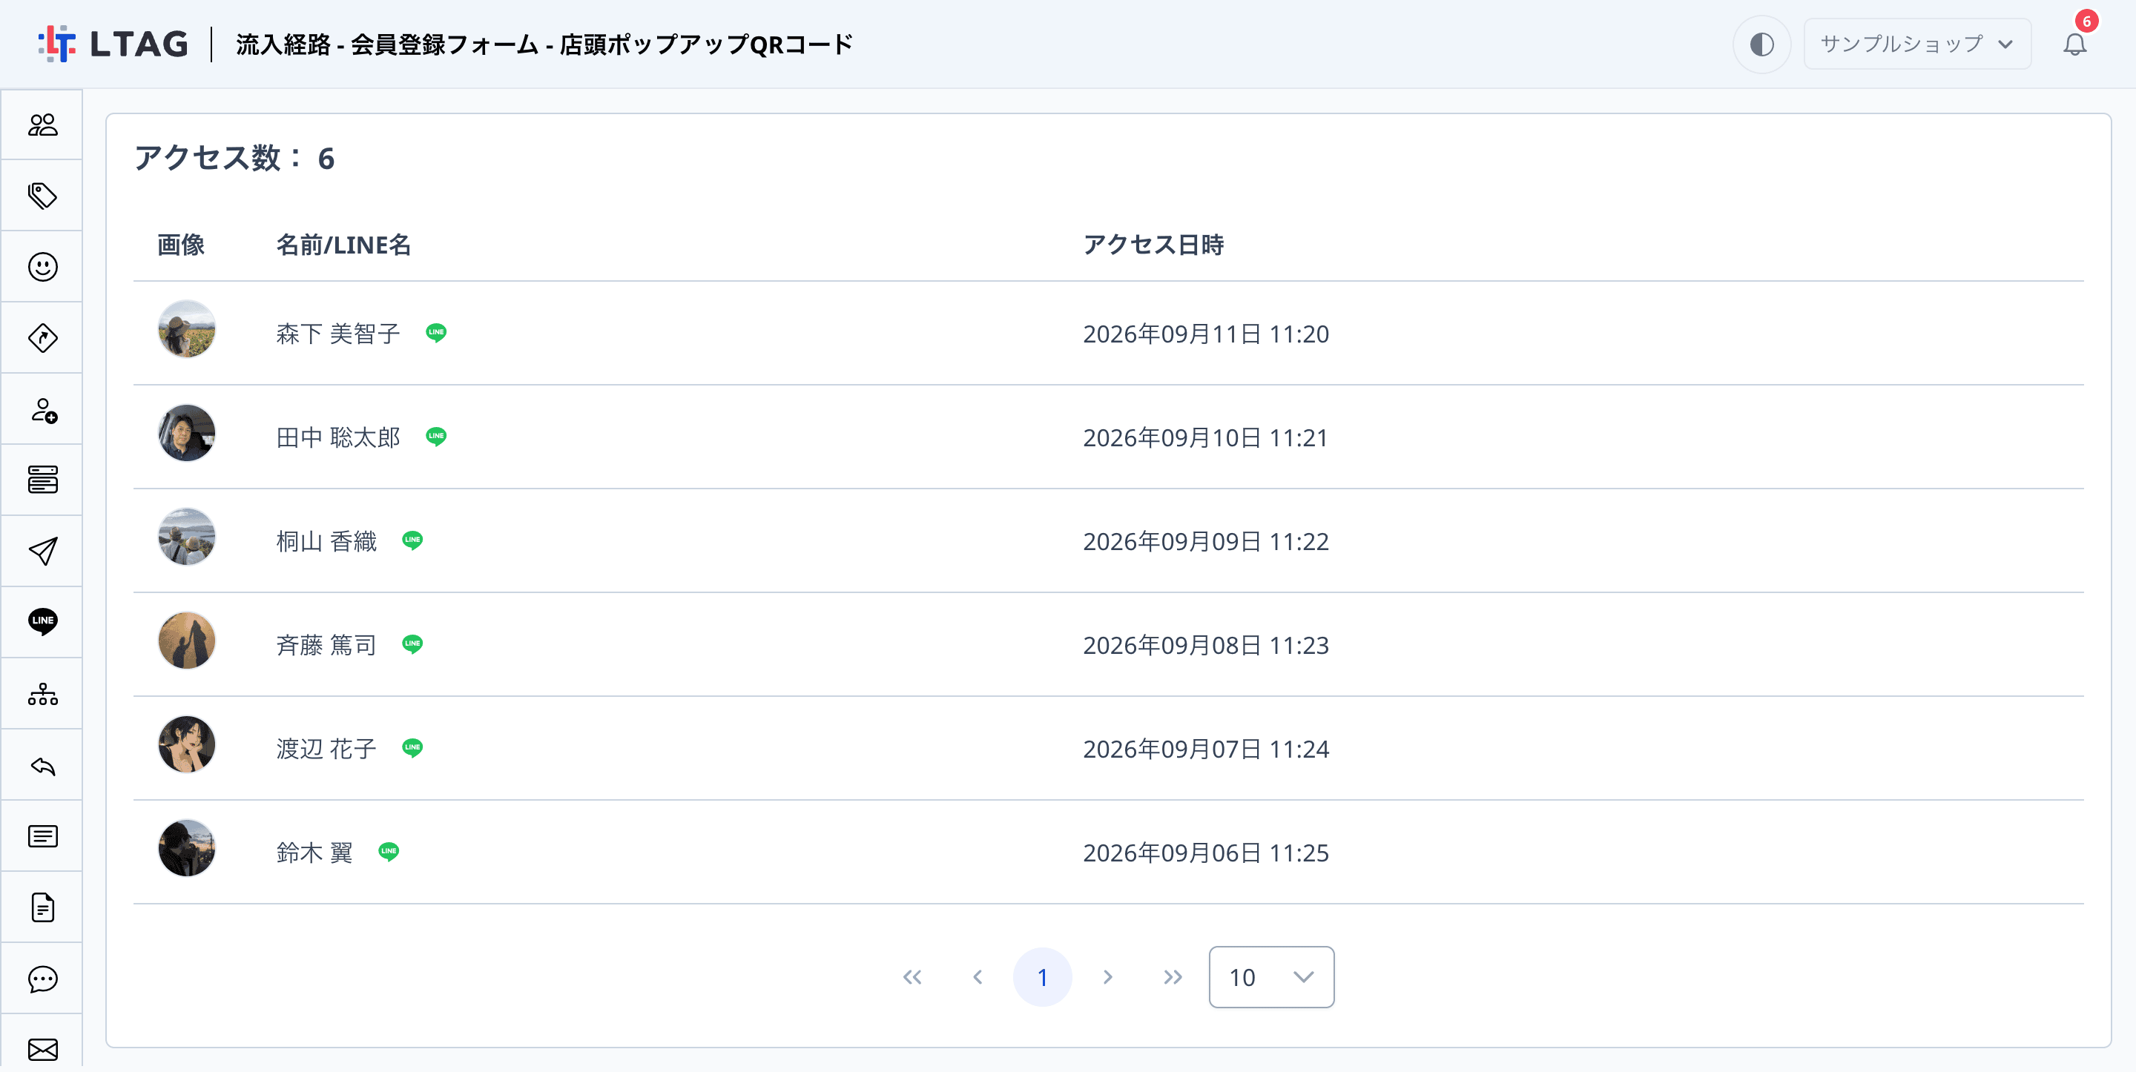Go to next page arrow
Viewport: 2136px width, 1072px height.
[1108, 978]
